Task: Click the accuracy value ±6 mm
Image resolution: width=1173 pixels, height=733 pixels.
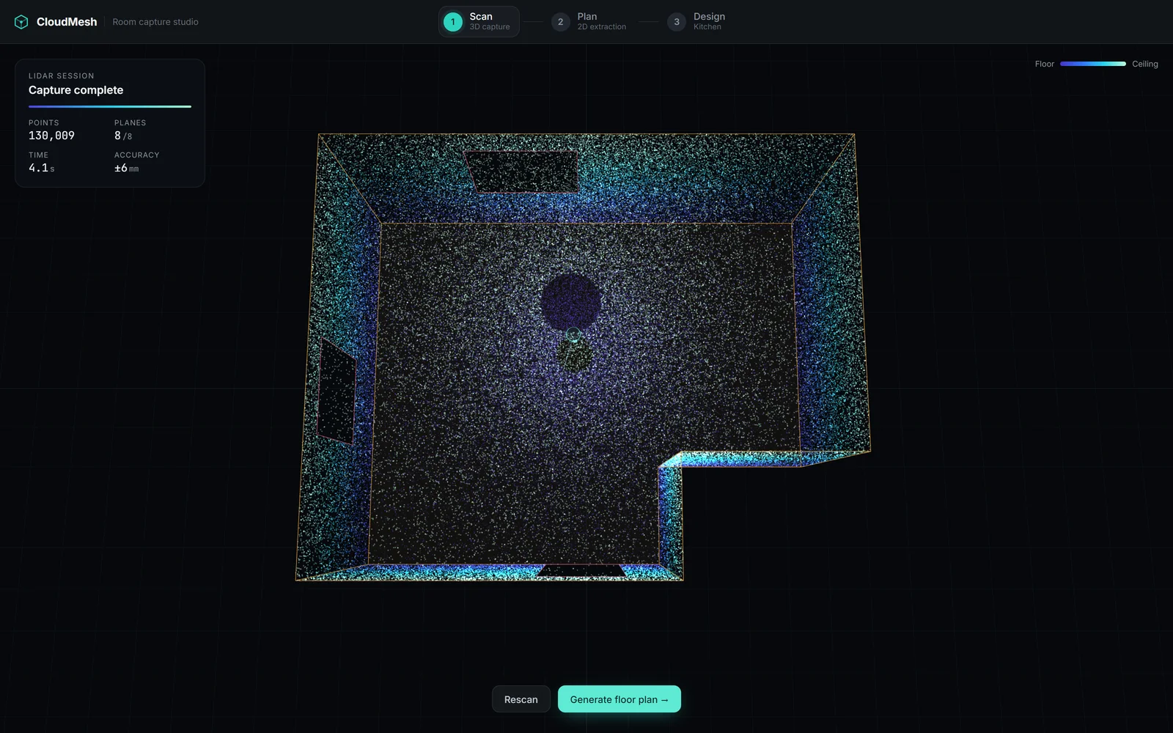Action: tap(126, 168)
